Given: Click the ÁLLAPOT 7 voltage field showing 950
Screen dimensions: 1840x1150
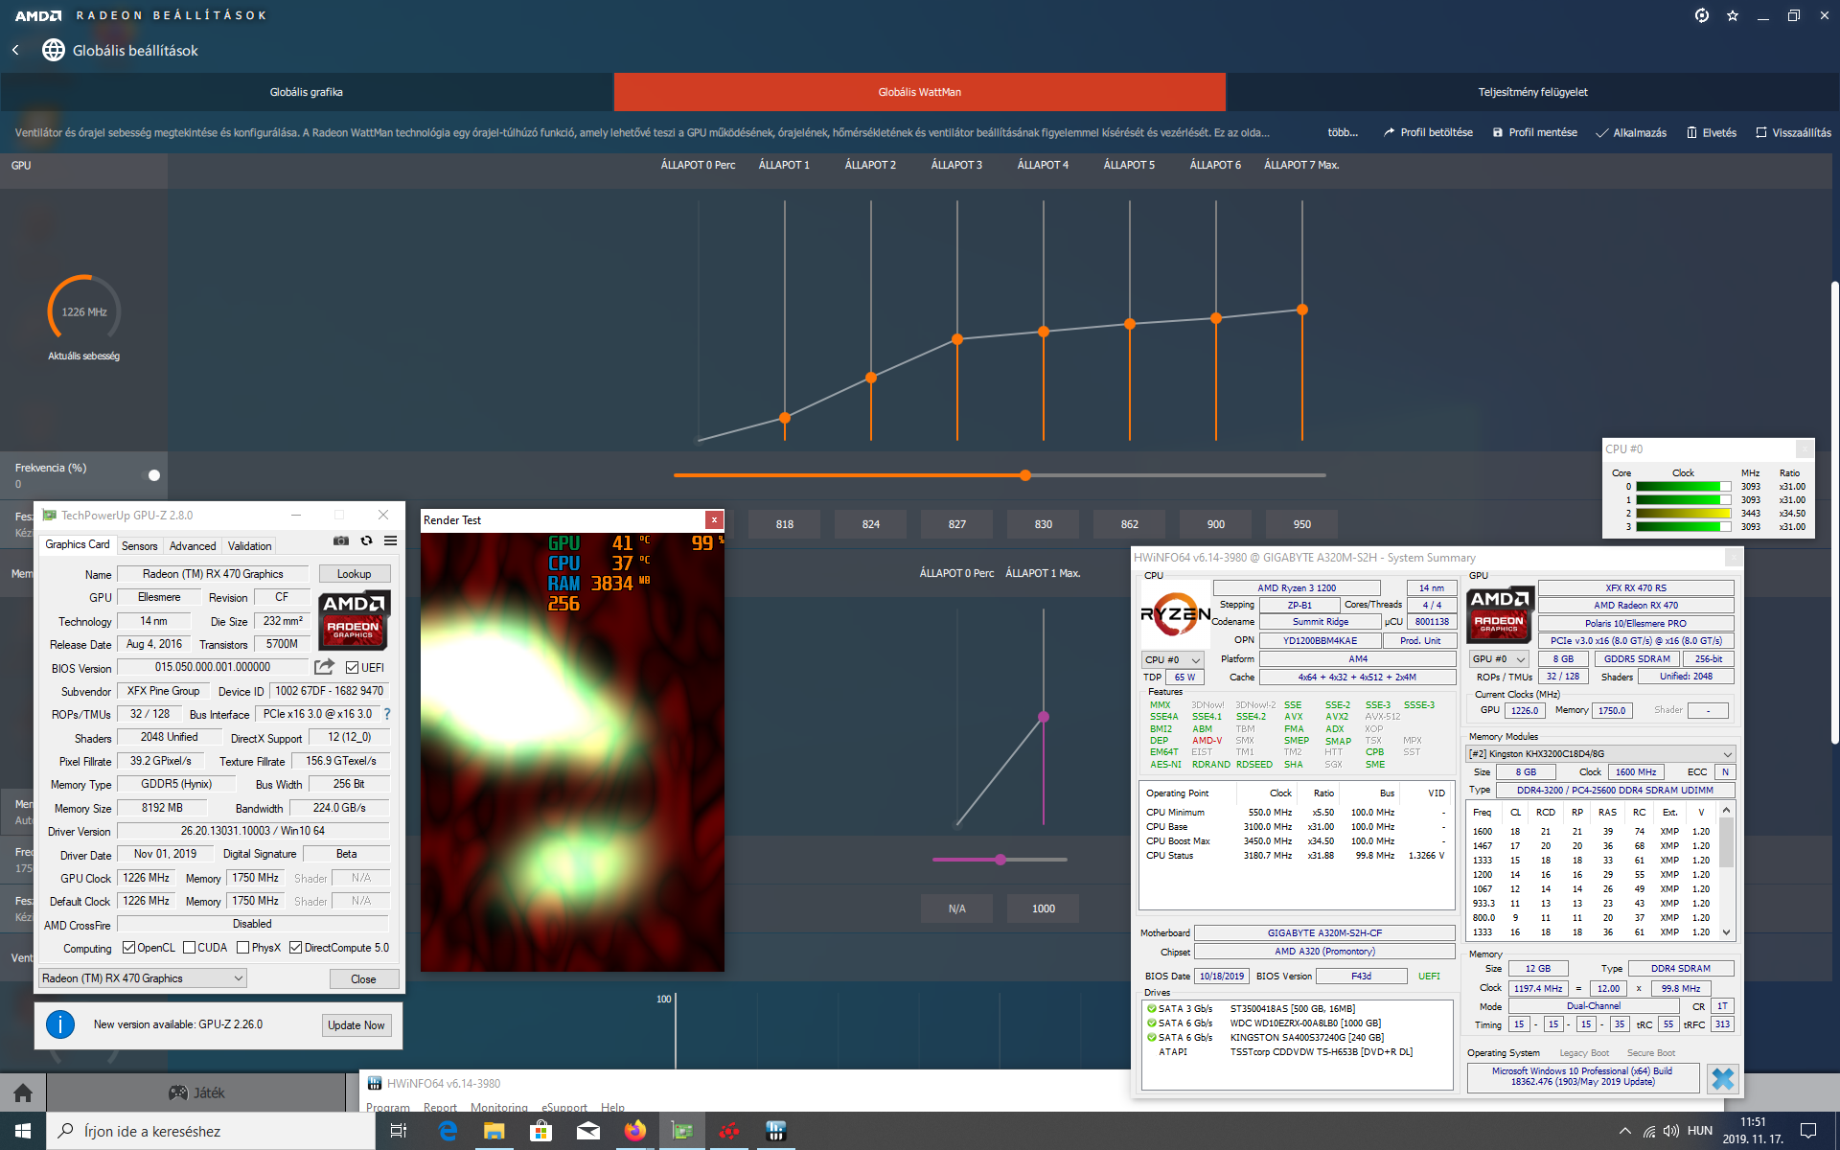Looking at the screenshot, I should point(1302,524).
